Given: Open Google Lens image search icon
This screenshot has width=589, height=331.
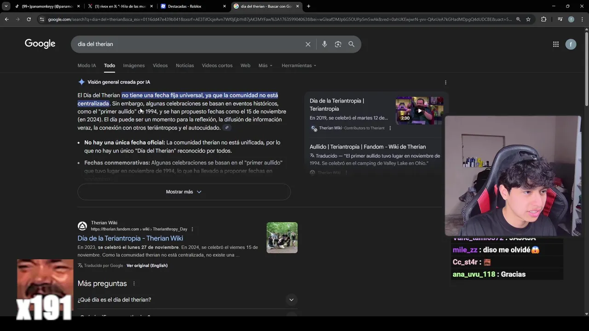Looking at the screenshot, I should point(338,44).
